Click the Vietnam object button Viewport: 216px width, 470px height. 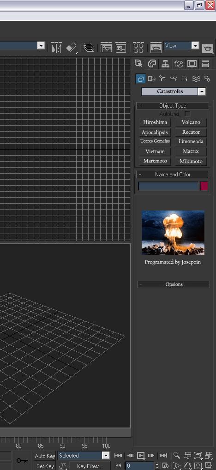click(155, 151)
